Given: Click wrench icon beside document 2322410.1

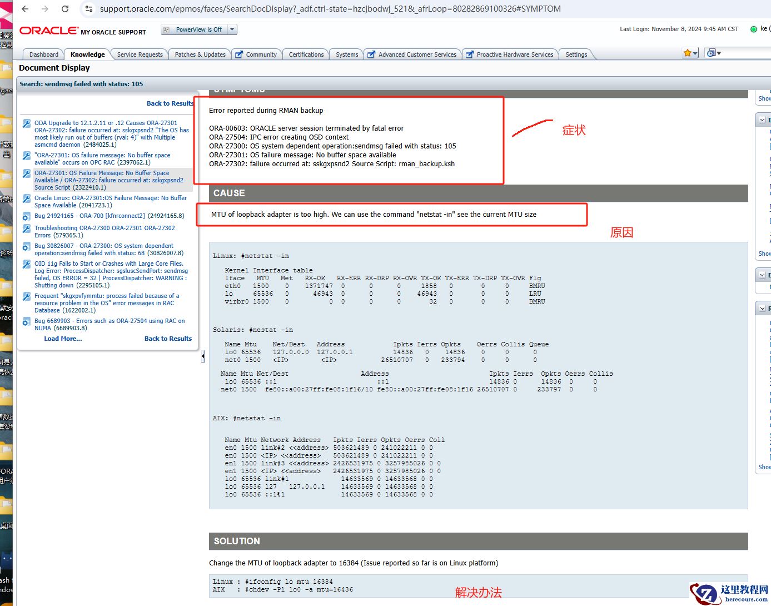Looking at the screenshot, I should click(x=26, y=173).
